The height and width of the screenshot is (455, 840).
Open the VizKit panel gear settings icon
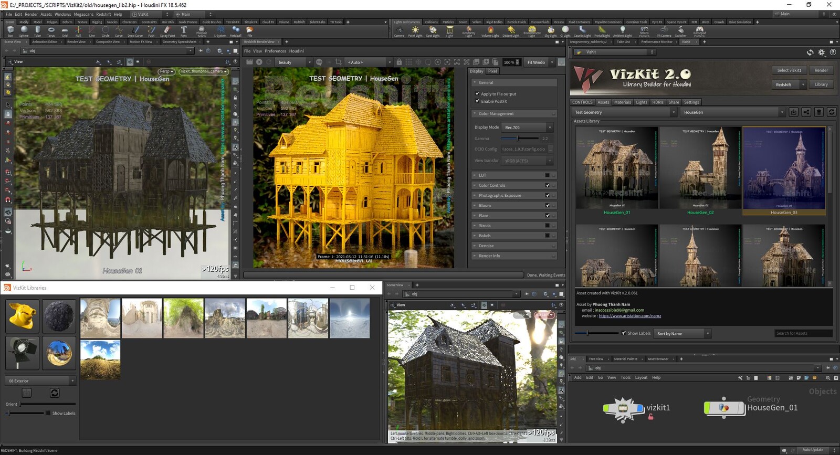[x=822, y=52]
